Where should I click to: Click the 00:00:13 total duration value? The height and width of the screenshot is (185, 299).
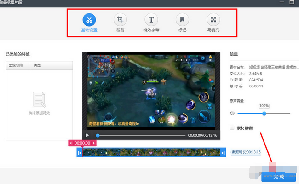pyautogui.click(x=256, y=86)
